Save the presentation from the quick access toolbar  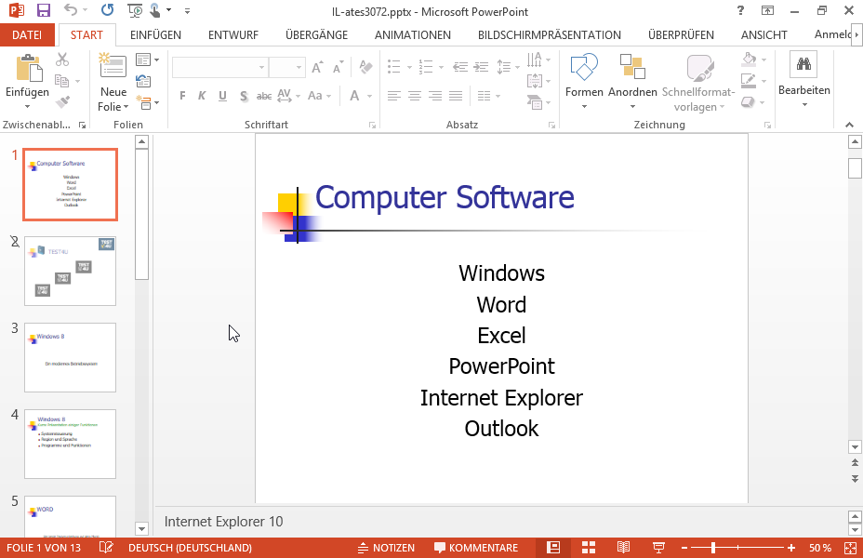click(43, 10)
